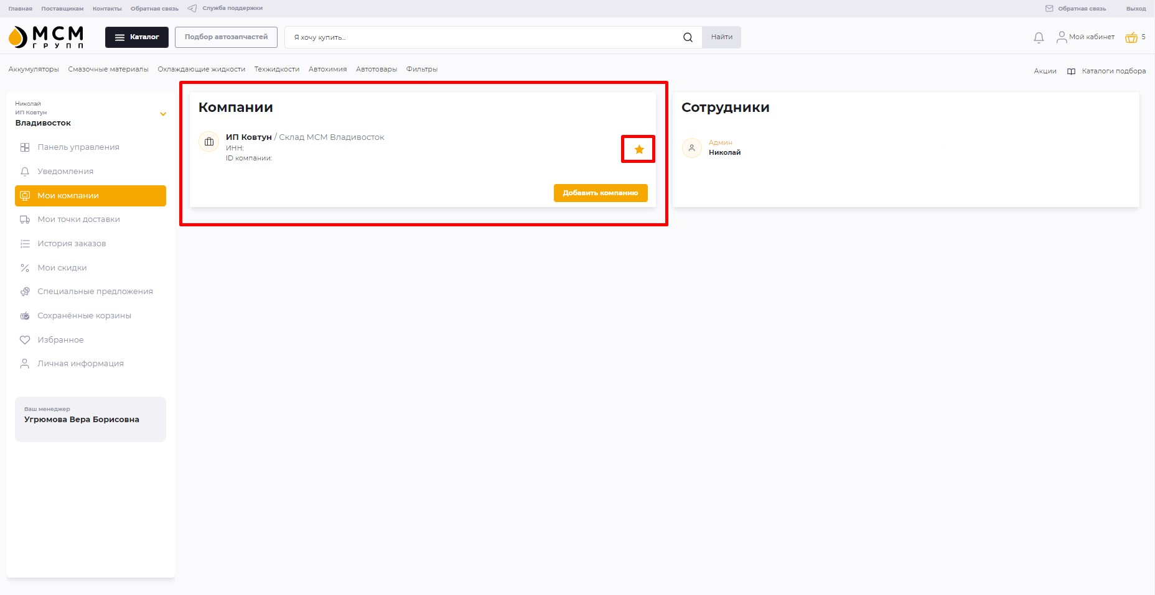Open Техжидкости category link
1155x595 pixels.
click(277, 70)
